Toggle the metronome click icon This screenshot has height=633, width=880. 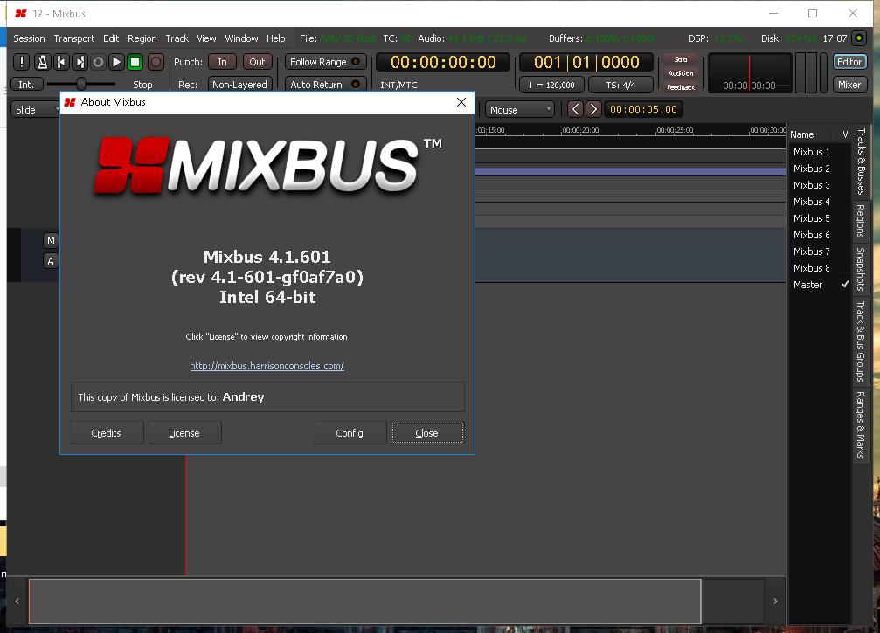(x=42, y=62)
